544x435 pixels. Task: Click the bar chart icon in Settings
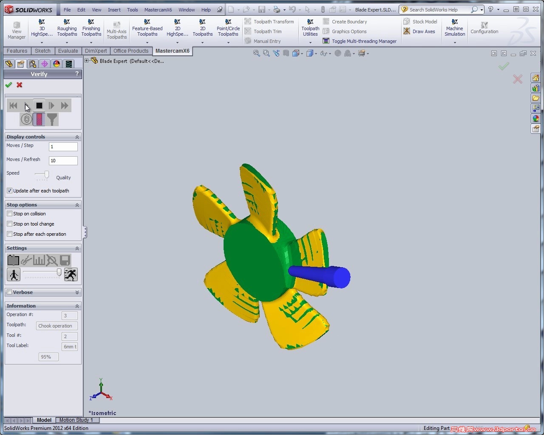[39, 260]
